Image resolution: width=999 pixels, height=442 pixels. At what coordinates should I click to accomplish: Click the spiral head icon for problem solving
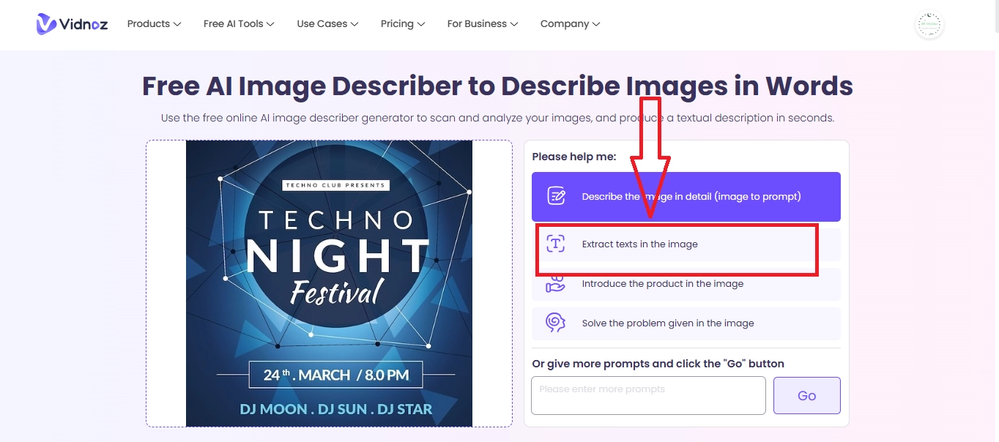pos(556,323)
